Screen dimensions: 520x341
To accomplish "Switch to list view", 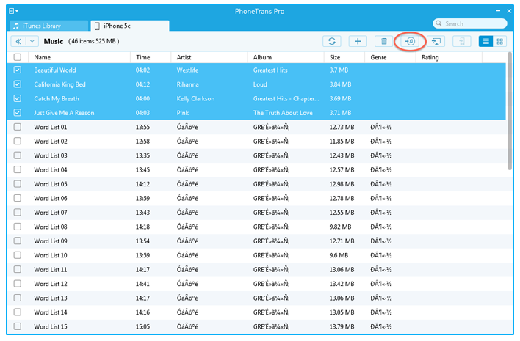I will (485, 42).
